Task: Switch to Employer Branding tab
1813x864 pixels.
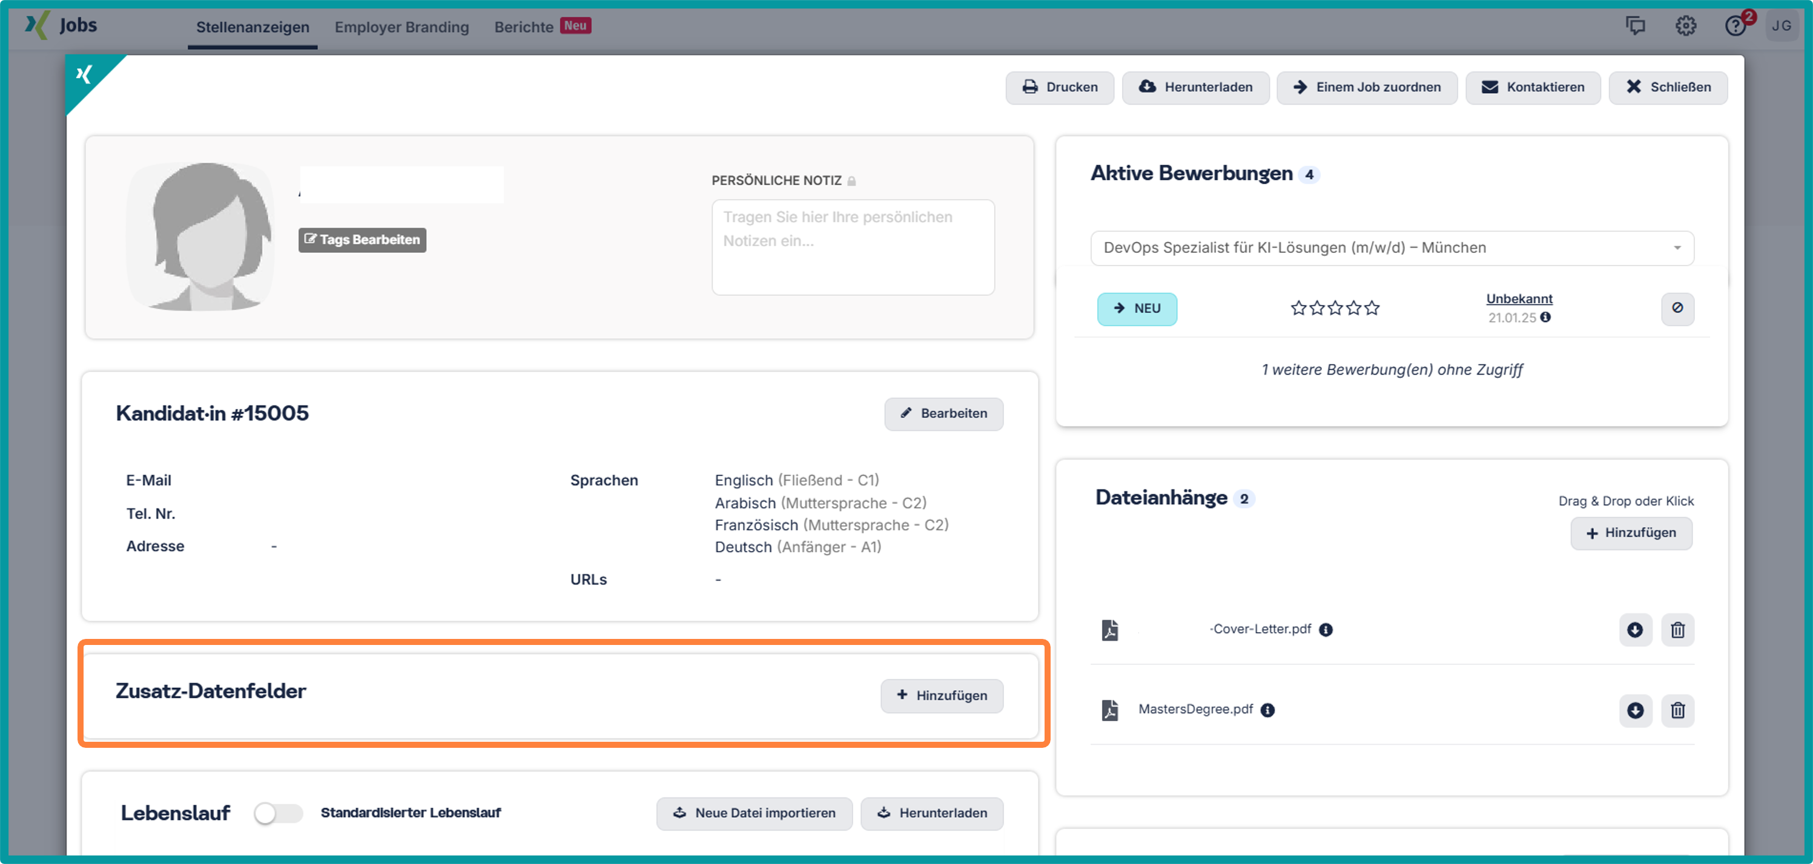Action: 401,27
